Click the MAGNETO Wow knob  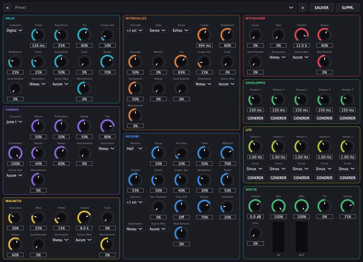pos(38,218)
